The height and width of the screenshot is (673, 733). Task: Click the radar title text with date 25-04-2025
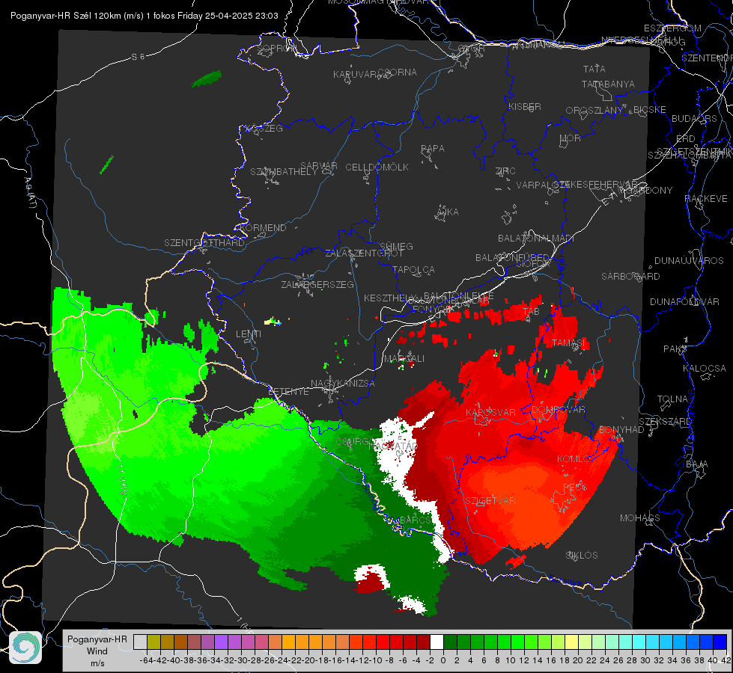coord(144,16)
